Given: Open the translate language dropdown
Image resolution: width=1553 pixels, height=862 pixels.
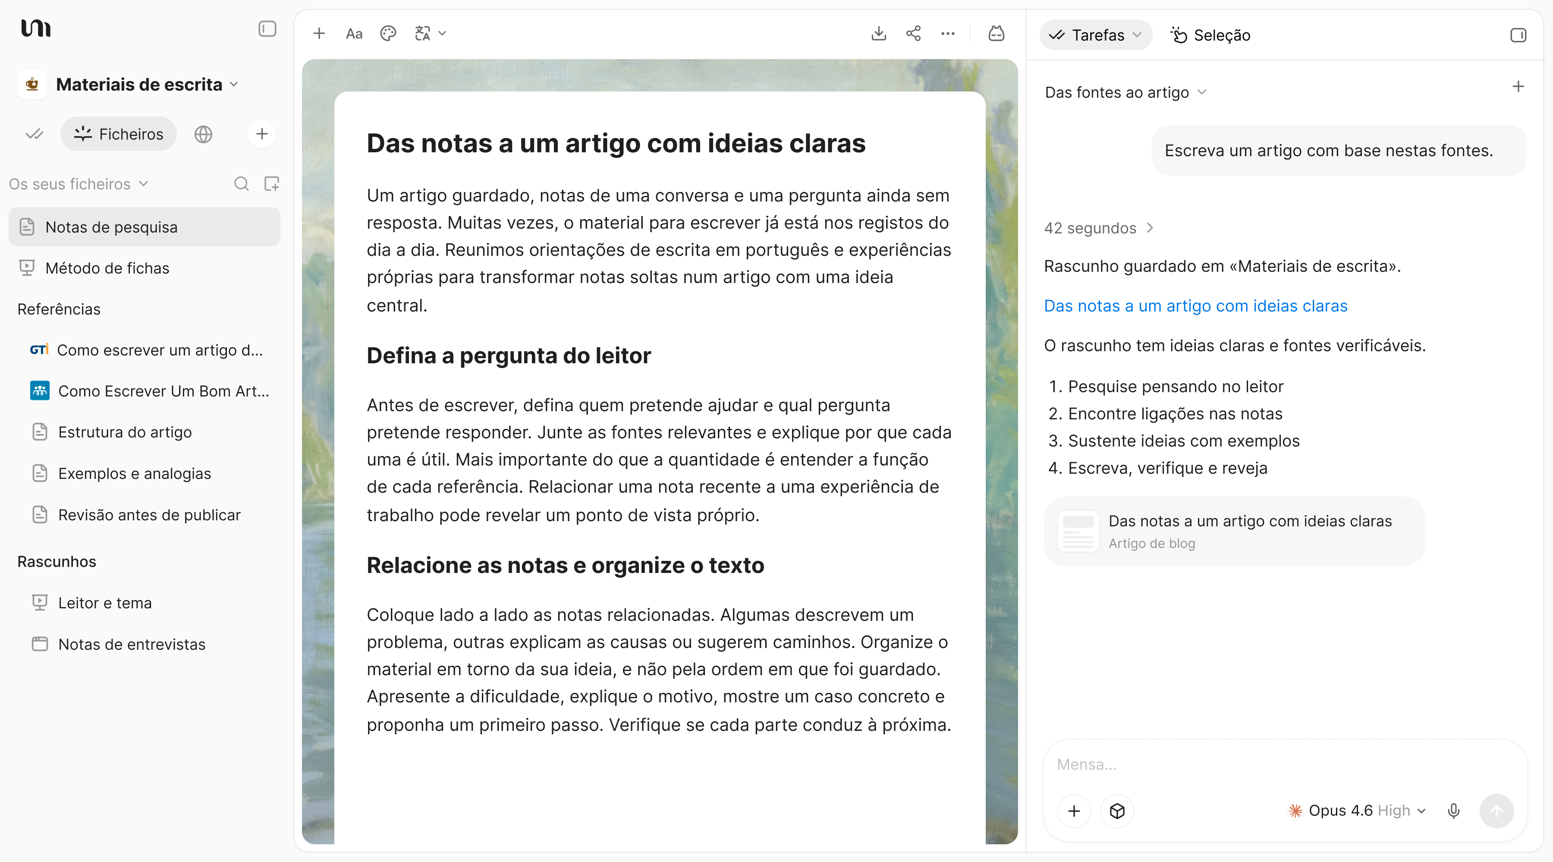Looking at the screenshot, I should click(x=431, y=34).
